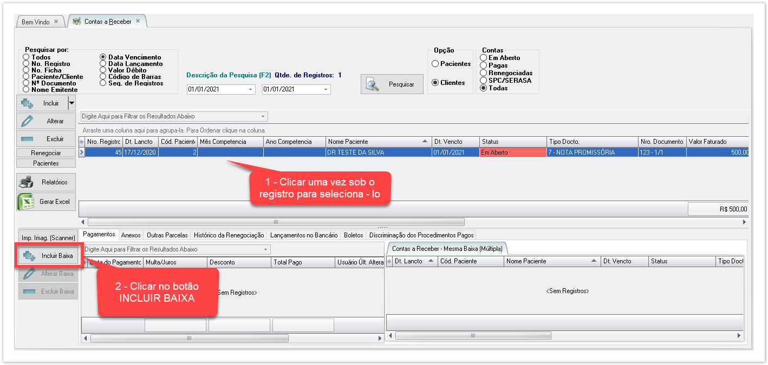Open the first date 01/01/2021 dropdown
Screen dimensions: 768x365
tap(250, 90)
